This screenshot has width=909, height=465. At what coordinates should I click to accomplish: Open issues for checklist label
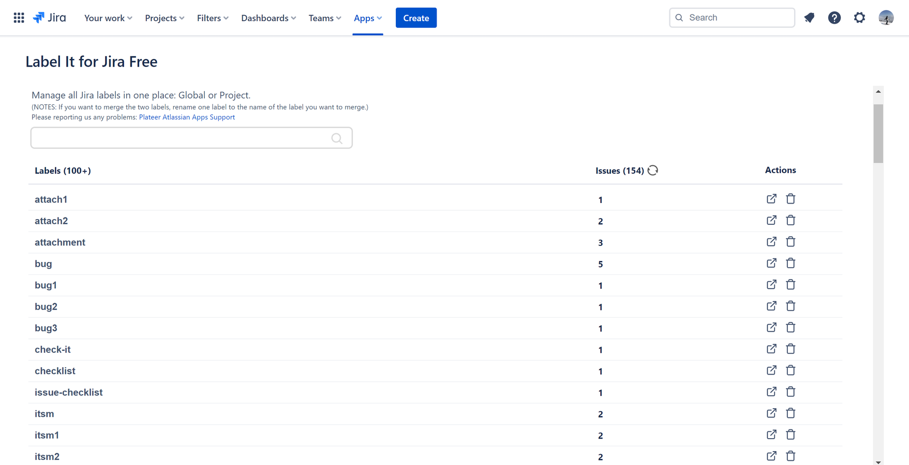coord(771,370)
